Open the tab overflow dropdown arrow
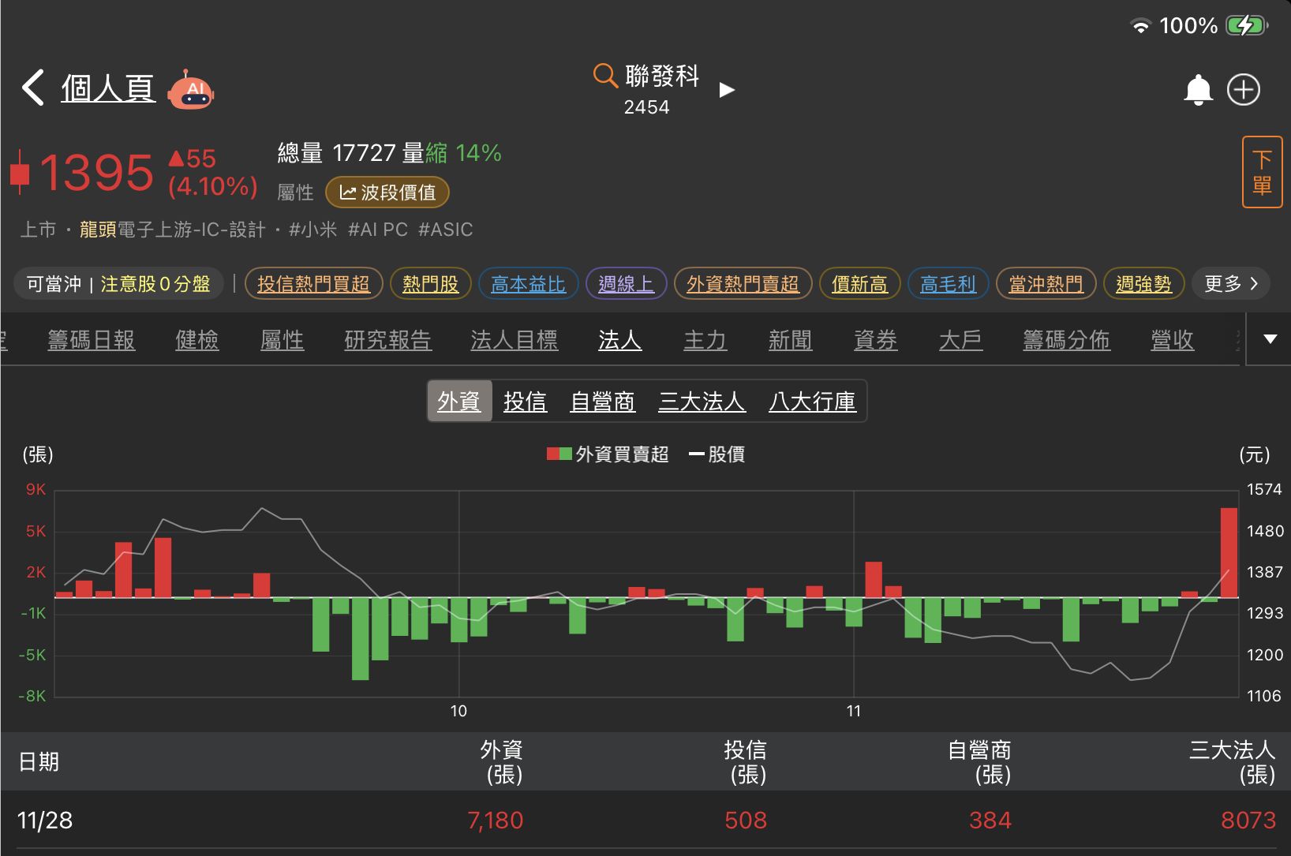1291x856 pixels. click(1269, 339)
